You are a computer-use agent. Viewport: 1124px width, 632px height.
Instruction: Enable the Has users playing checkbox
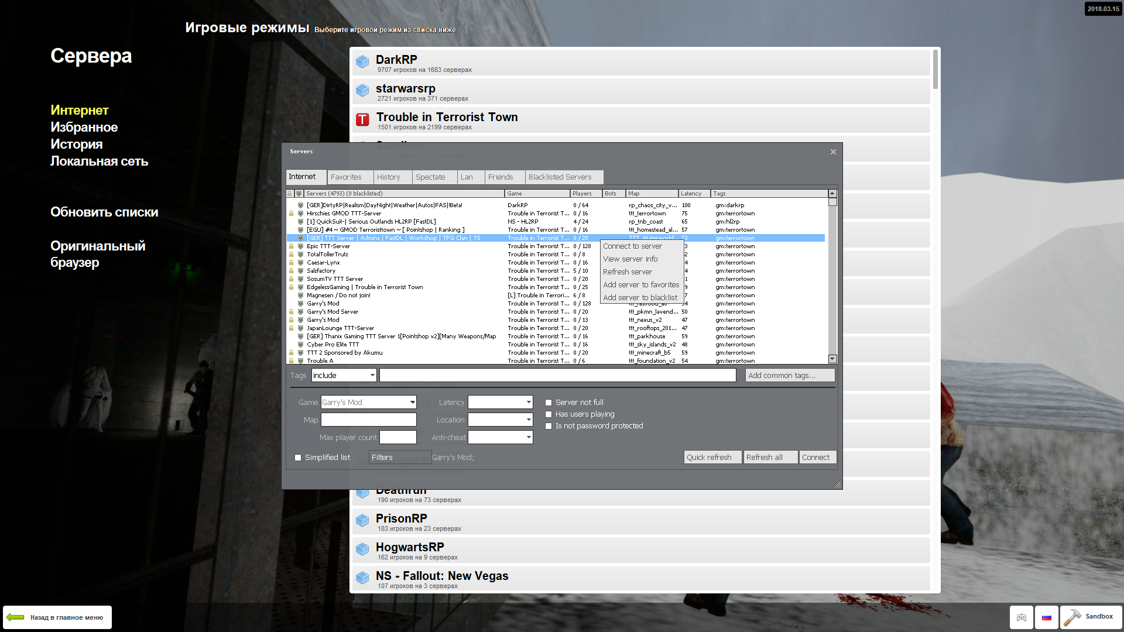549,414
